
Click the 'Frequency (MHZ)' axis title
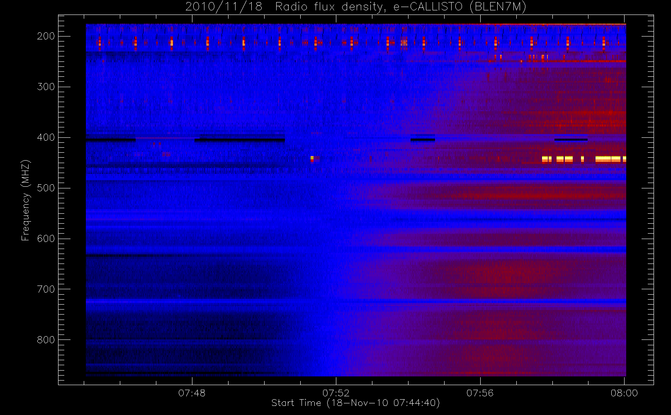[x=26, y=200]
